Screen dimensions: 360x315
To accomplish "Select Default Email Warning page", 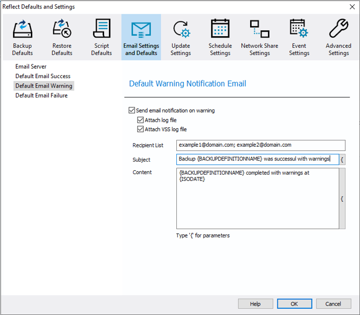I will point(43,86).
